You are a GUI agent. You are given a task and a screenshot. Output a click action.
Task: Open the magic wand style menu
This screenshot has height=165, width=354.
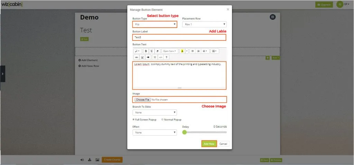coord(137,51)
